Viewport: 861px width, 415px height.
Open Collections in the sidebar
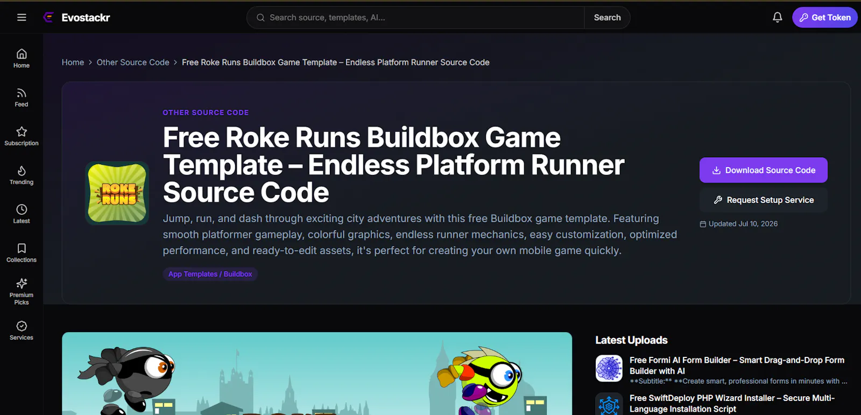[22, 252]
